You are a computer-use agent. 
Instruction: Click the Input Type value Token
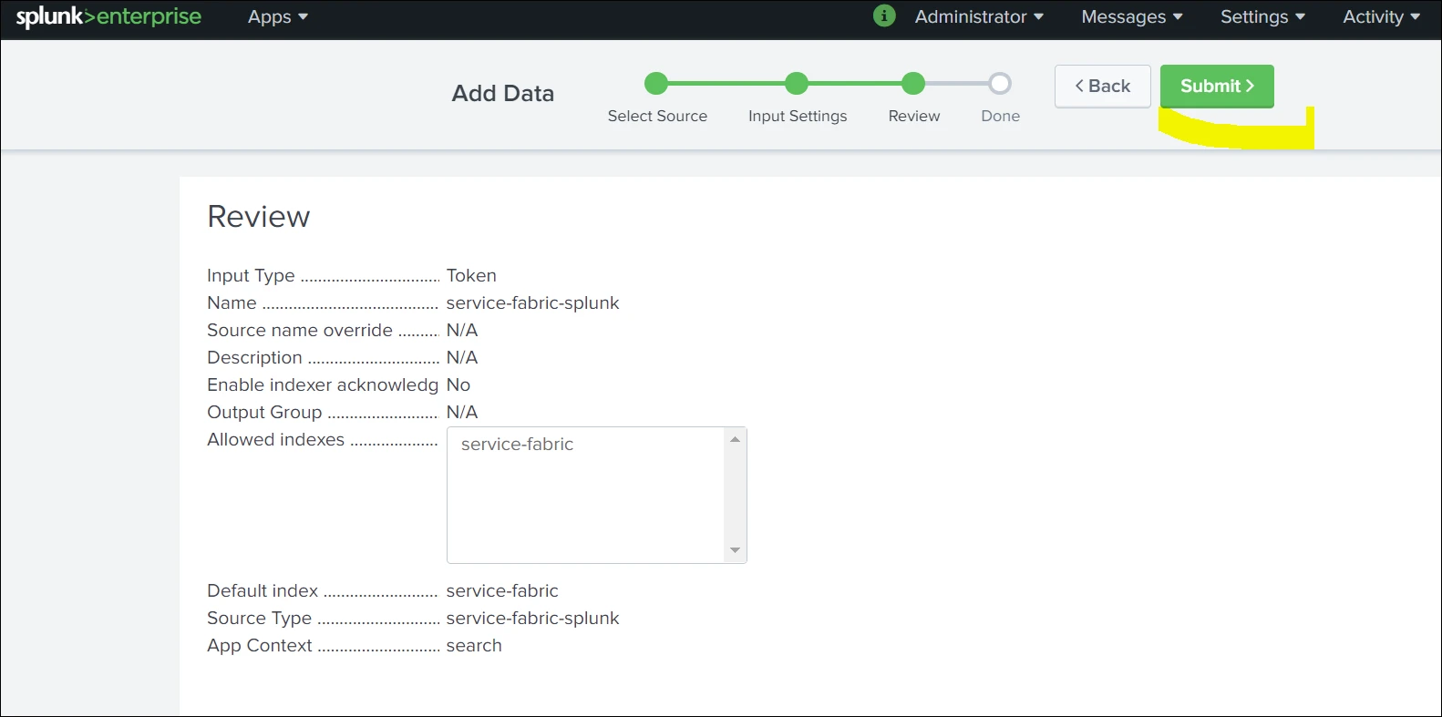pos(471,275)
